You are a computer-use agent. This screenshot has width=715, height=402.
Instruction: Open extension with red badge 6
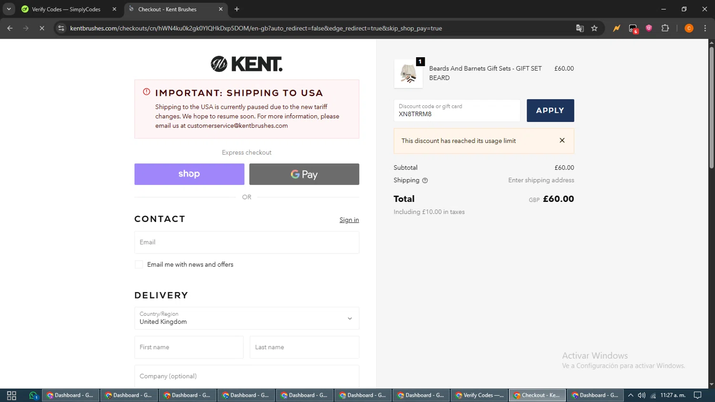[633, 29]
